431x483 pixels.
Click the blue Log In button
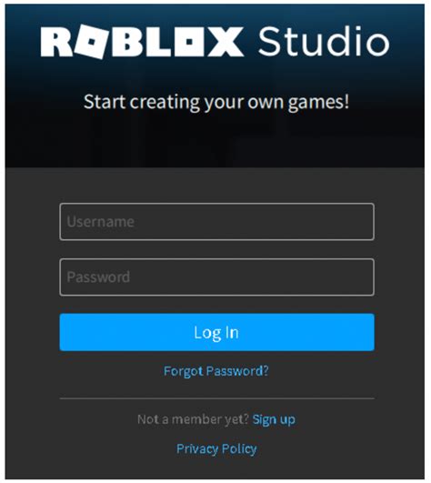(x=217, y=332)
